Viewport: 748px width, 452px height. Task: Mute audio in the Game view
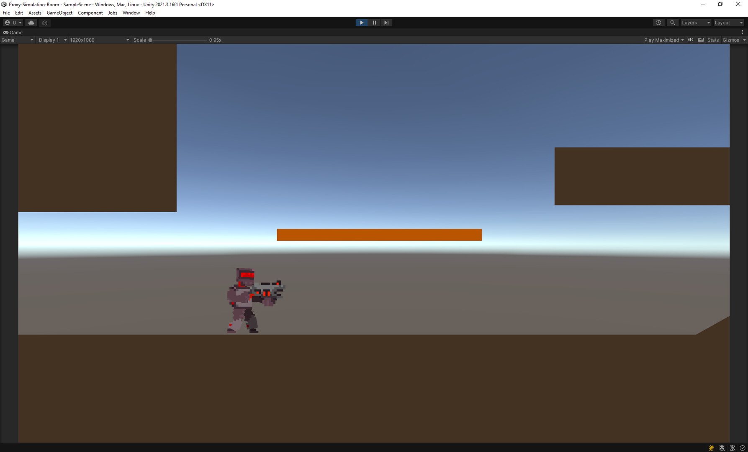coord(690,40)
